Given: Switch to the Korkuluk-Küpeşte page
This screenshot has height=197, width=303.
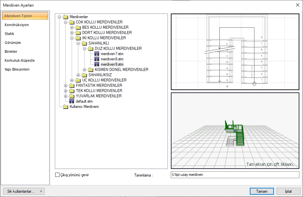Looking at the screenshot, I should pyautogui.click(x=19, y=60).
